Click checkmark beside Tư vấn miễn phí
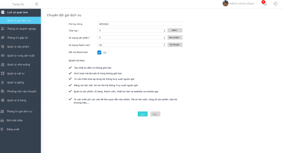291x153 pixels. click(x=70, y=99)
